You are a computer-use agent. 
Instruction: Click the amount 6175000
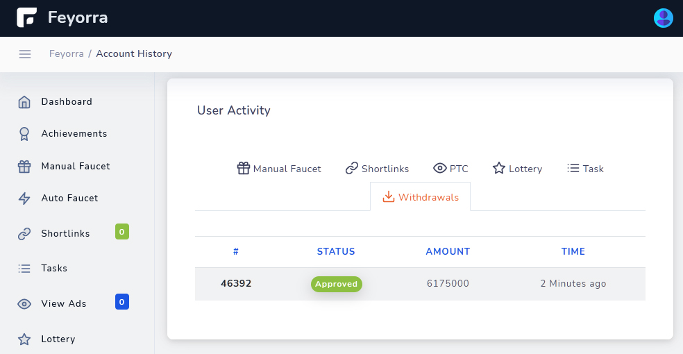pos(448,283)
